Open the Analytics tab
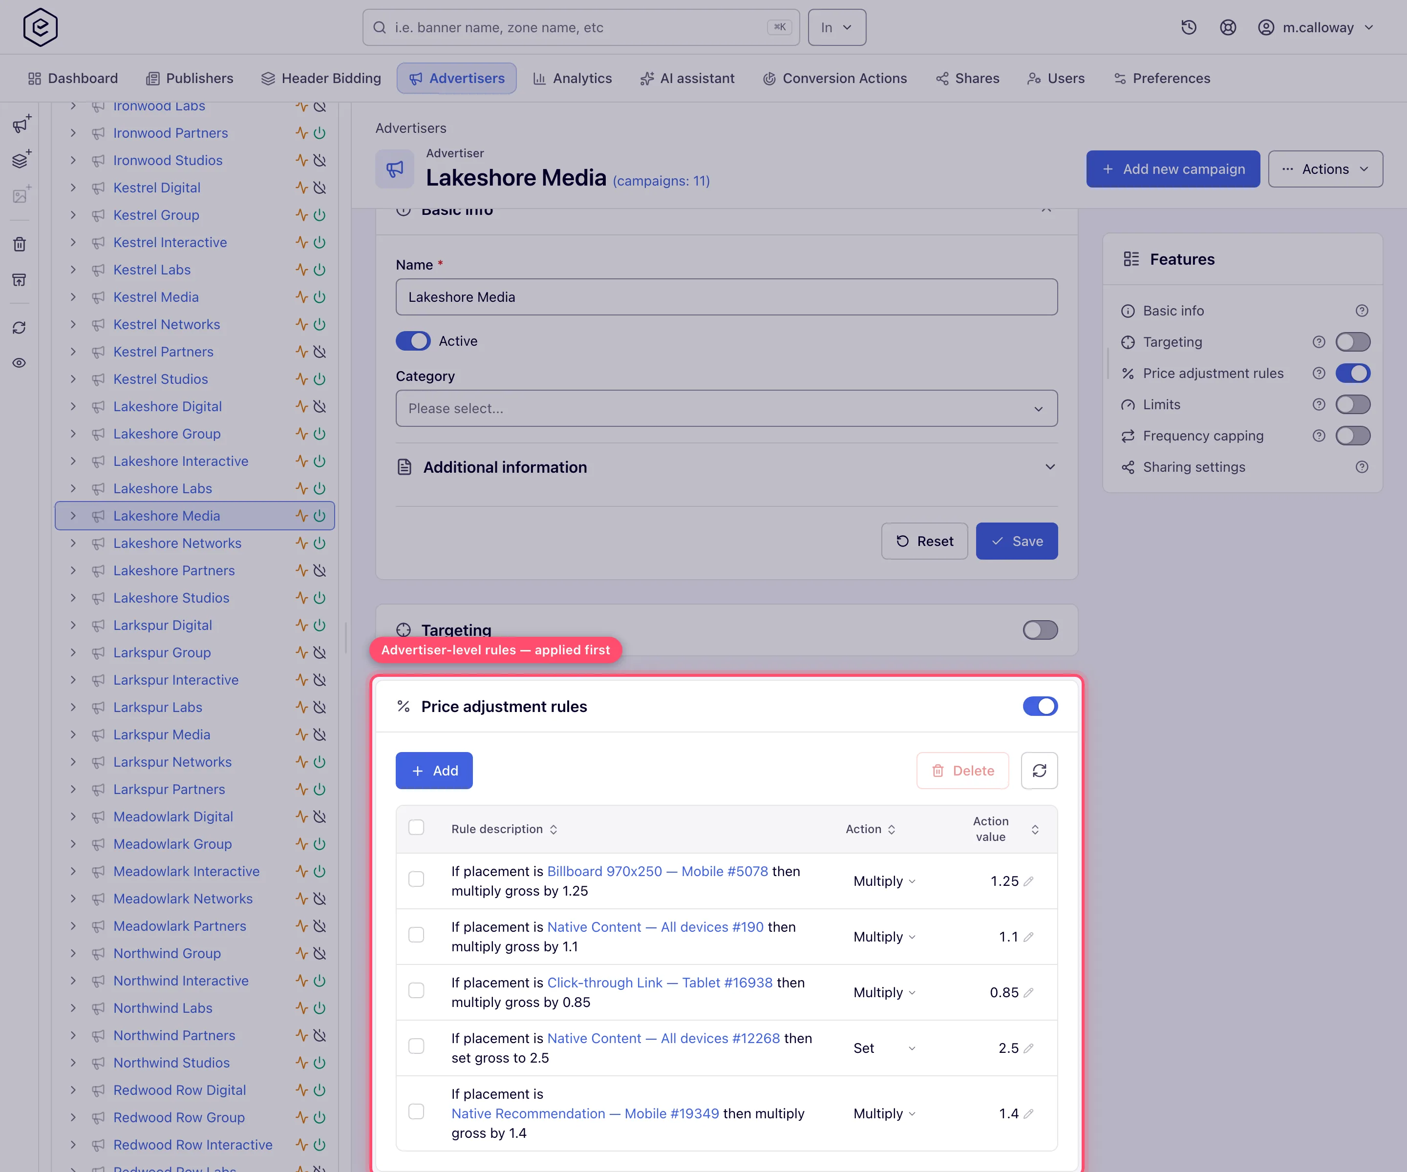Screen dimensions: 1407x1172 [572, 78]
